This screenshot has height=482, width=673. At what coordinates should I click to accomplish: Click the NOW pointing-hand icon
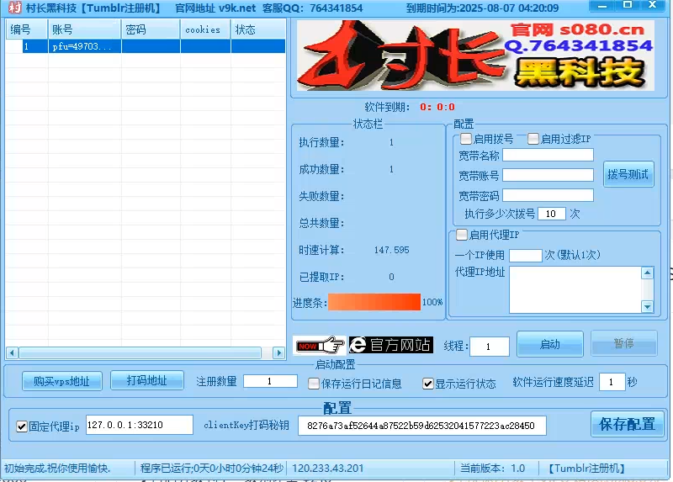(x=321, y=345)
